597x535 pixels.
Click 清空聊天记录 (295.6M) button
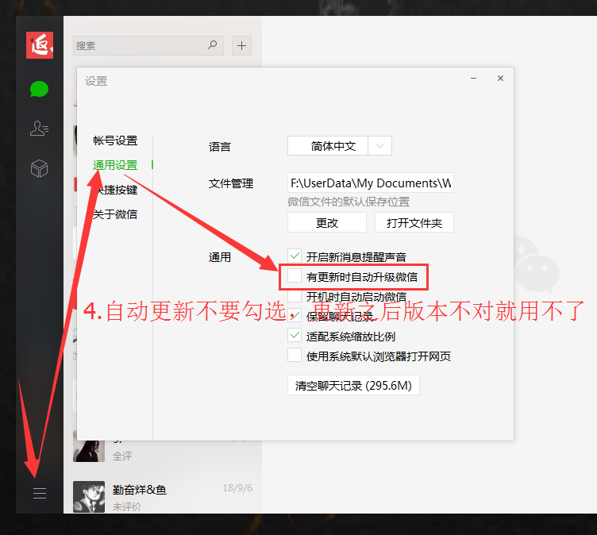click(353, 386)
